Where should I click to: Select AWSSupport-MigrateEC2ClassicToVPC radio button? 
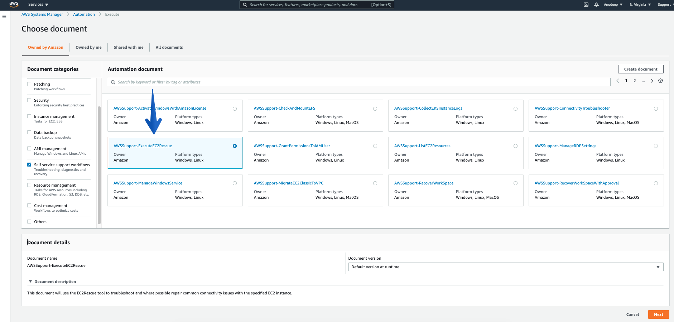(375, 183)
